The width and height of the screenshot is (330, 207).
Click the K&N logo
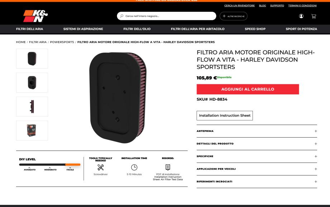pos(36,16)
